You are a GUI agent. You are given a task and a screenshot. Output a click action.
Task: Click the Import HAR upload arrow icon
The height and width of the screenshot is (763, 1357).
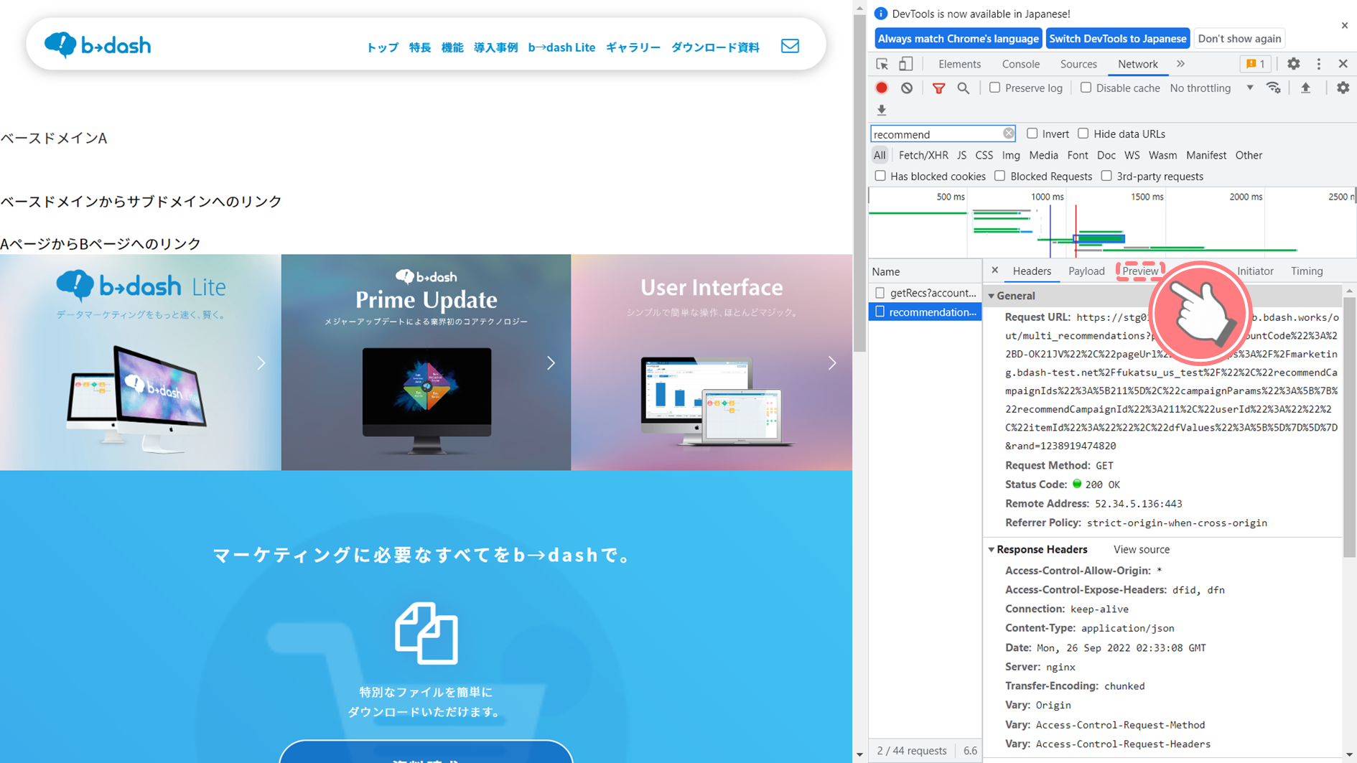coord(1305,88)
